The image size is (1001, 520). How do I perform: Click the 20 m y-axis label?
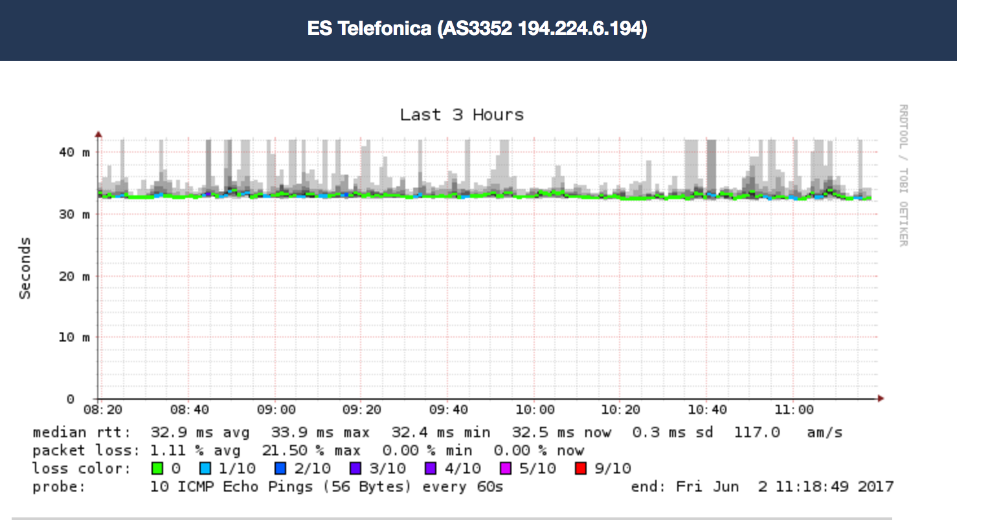(x=74, y=276)
